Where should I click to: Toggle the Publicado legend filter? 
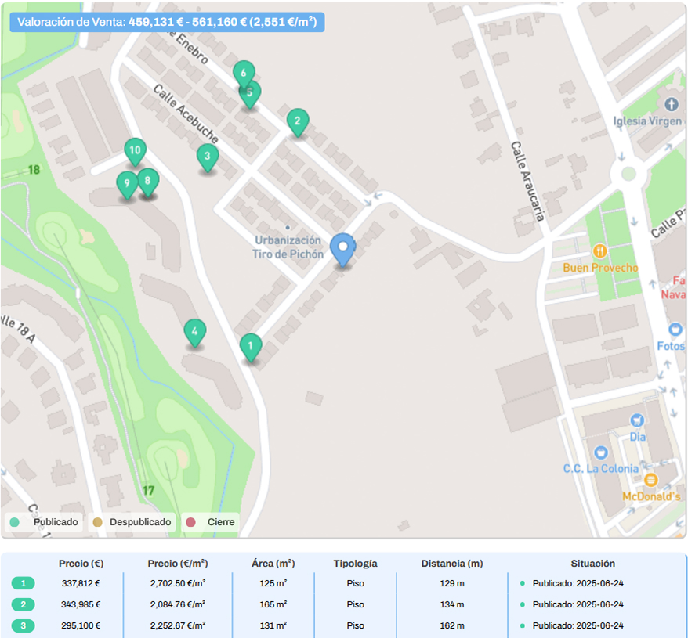tap(45, 522)
